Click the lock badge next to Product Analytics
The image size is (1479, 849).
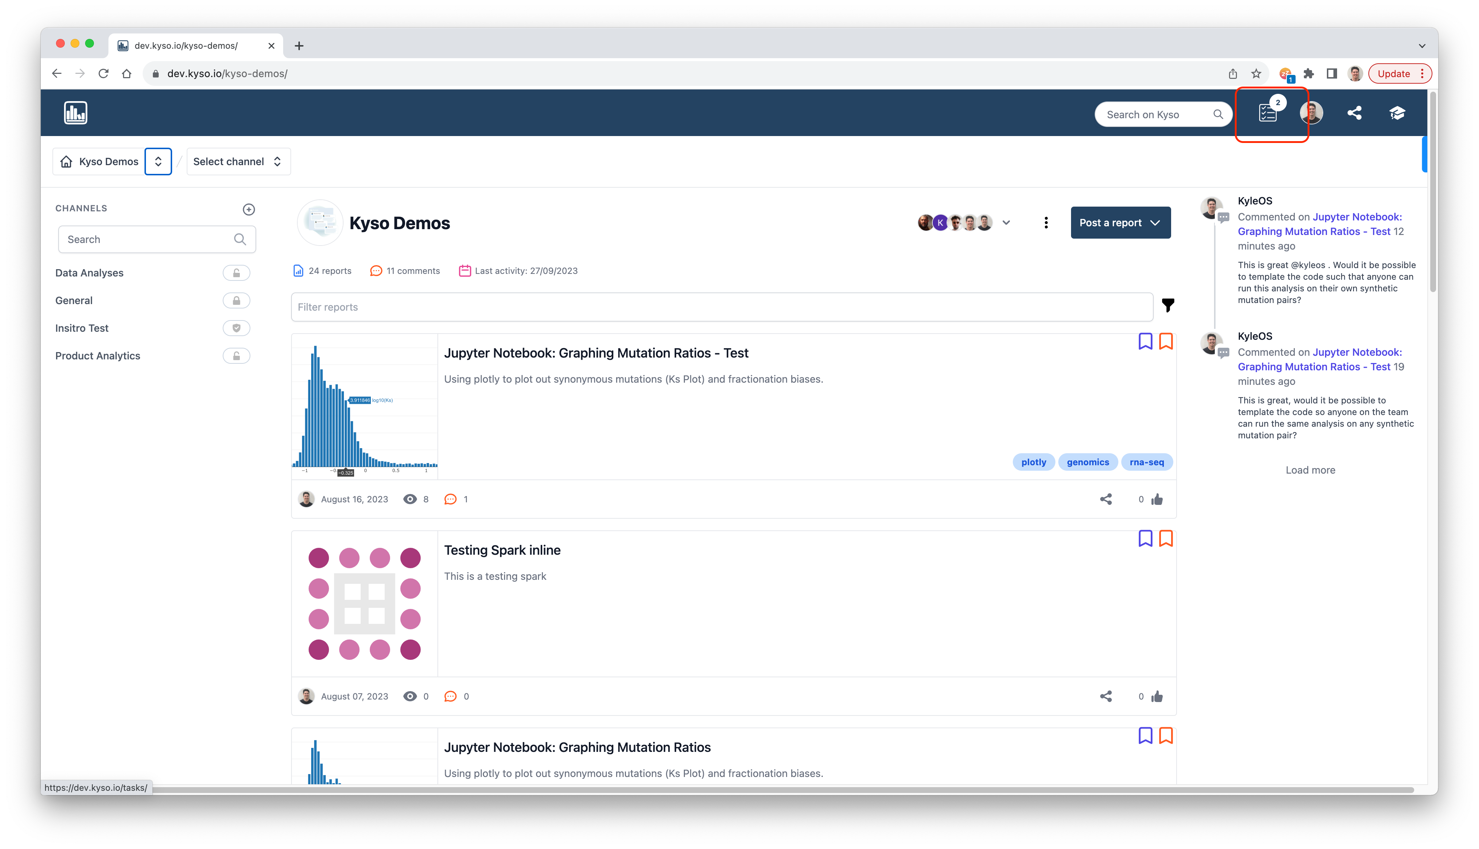(236, 356)
